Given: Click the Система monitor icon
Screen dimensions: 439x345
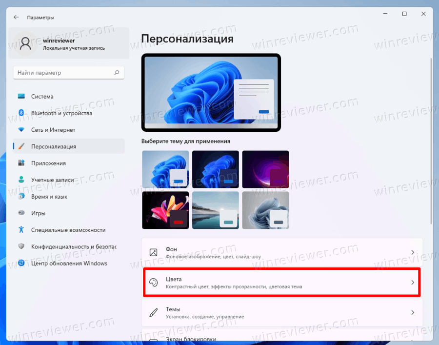Looking at the screenshot, I should tap(21, 96).
